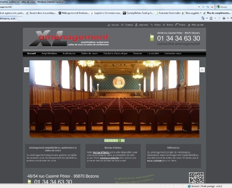Open the Salles de cours menu item
232x188 pixels.
(x=89, y=53)
